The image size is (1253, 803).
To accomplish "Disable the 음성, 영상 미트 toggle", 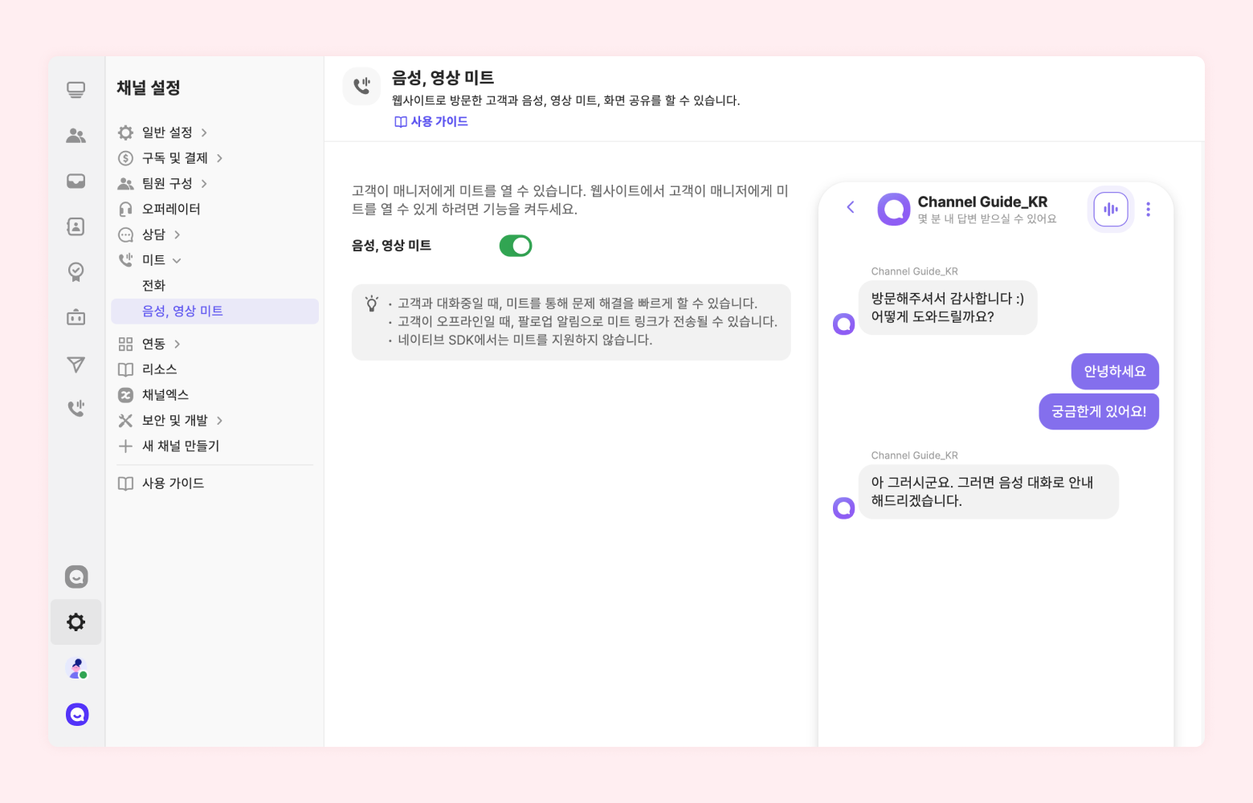I will click(x=516, y=246).
